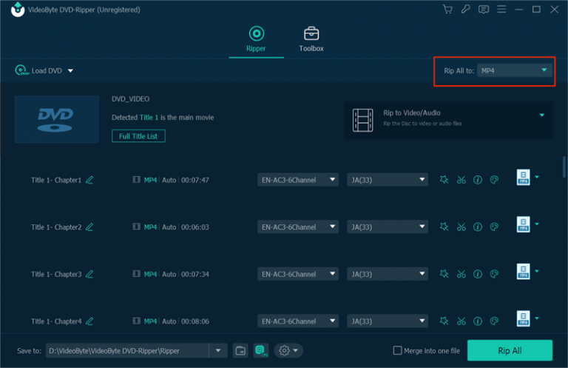Click the Load DVD button
This screenshot has width=568, height=368.
point(39,70)
